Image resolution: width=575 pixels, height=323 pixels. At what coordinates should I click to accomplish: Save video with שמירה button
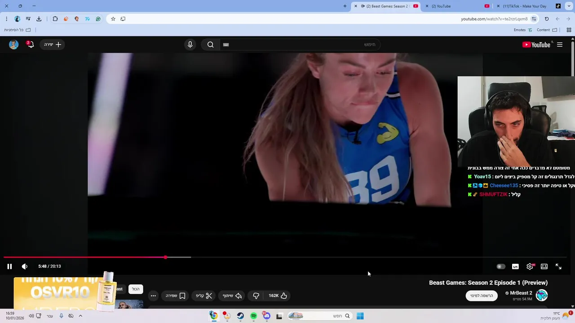click(x=176, y=296)
